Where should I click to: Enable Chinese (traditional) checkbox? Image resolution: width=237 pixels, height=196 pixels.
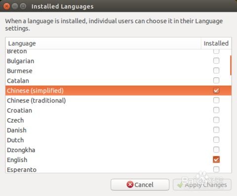[216, 100]
